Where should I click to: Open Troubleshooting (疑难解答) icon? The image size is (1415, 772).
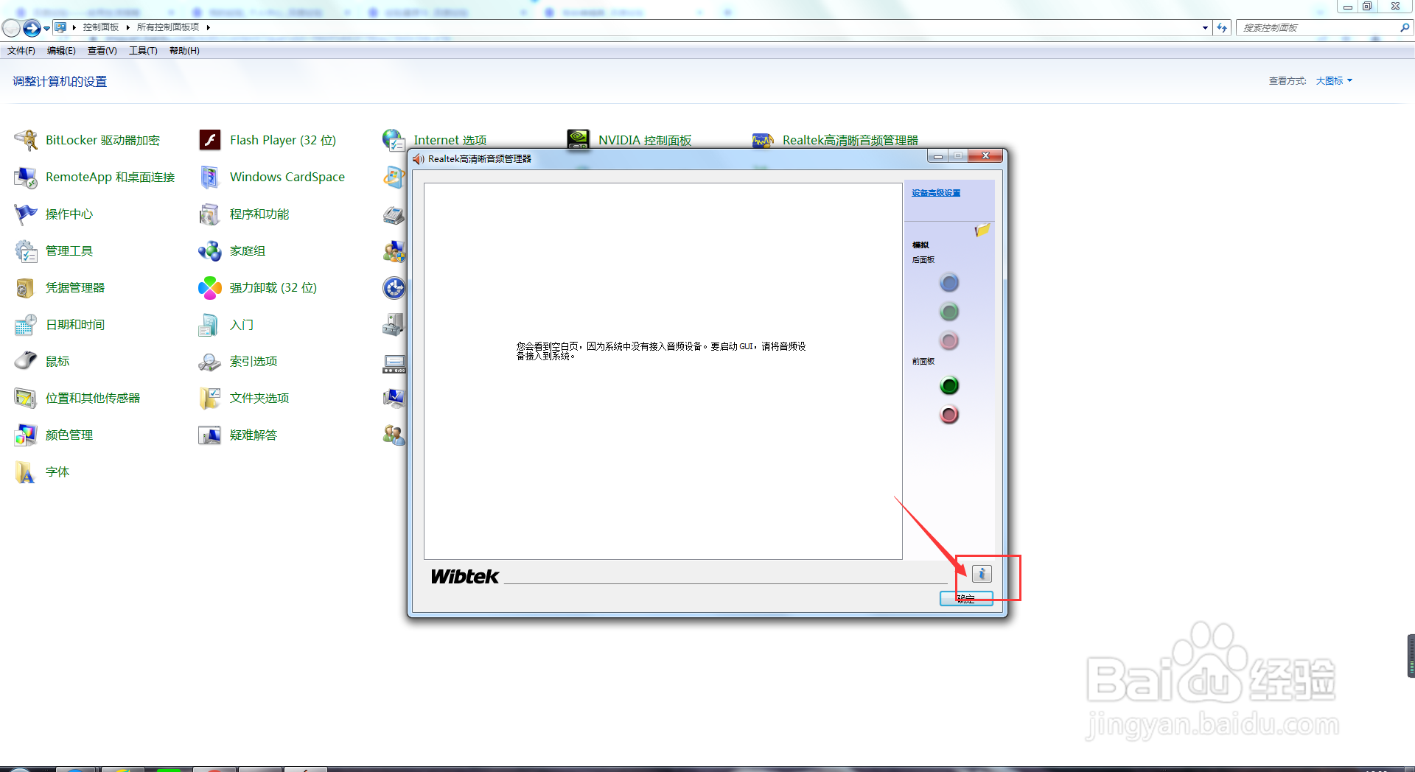click(210, 435)
